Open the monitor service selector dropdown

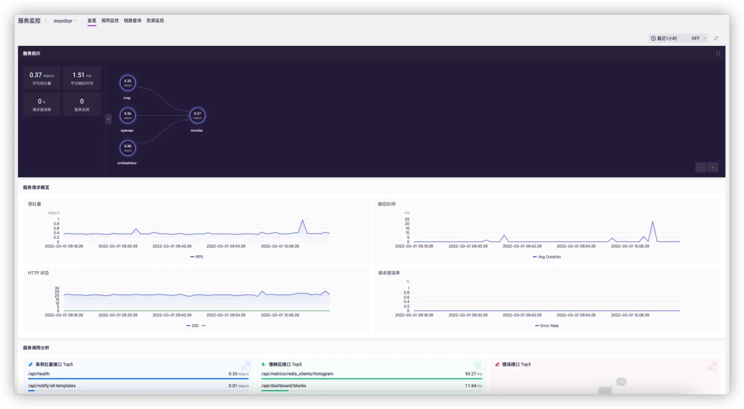click(65, 21)
